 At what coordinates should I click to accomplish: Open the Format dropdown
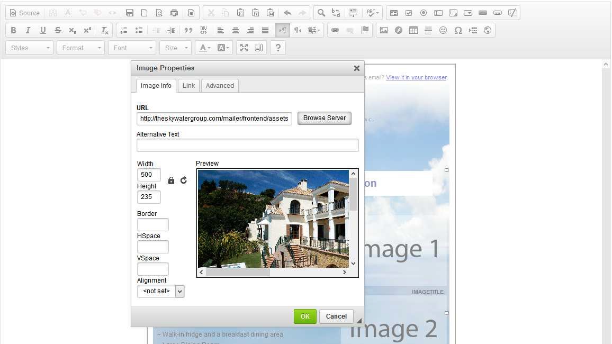(x=81, y=48)
